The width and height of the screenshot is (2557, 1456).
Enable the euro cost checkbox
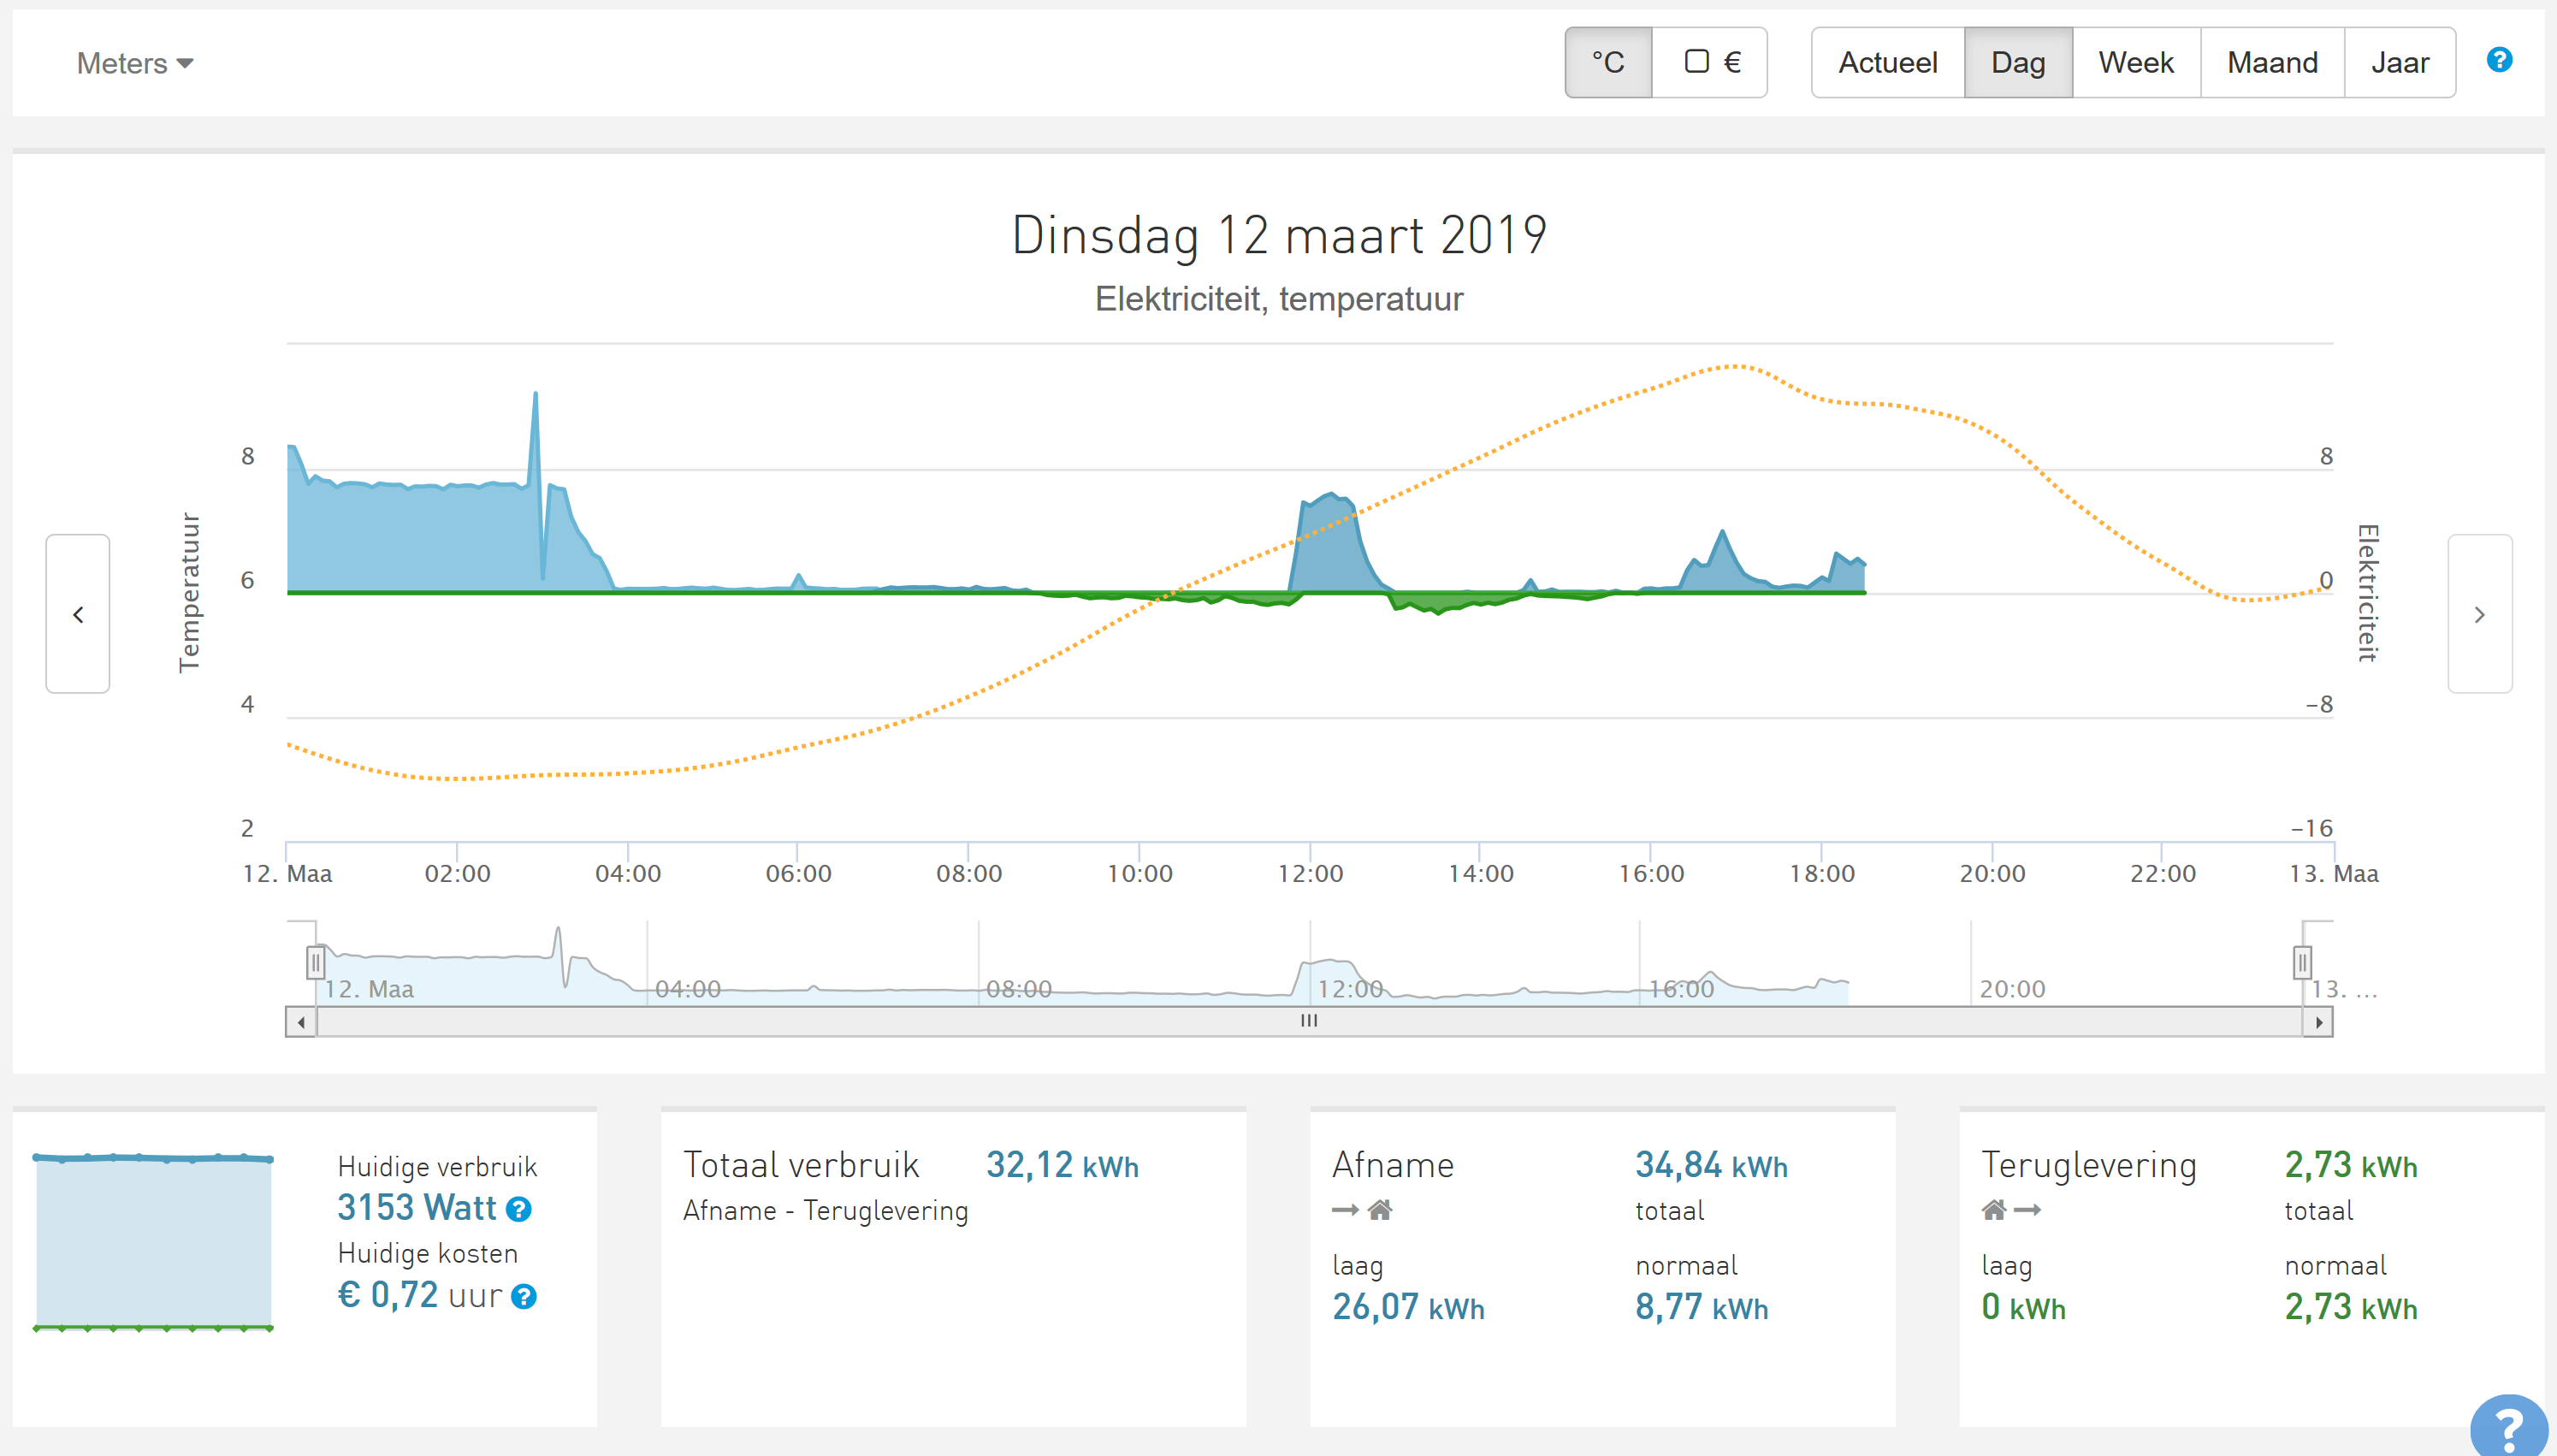point(1696,62)
